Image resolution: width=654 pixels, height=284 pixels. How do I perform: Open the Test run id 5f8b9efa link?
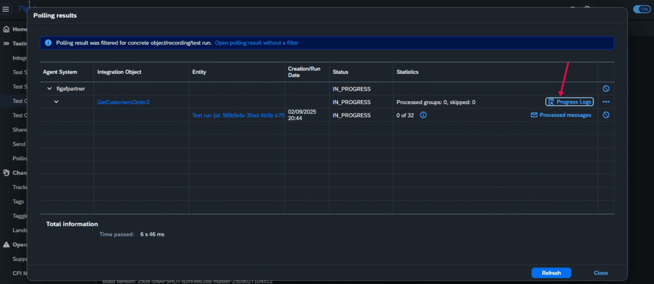(238, 115)
